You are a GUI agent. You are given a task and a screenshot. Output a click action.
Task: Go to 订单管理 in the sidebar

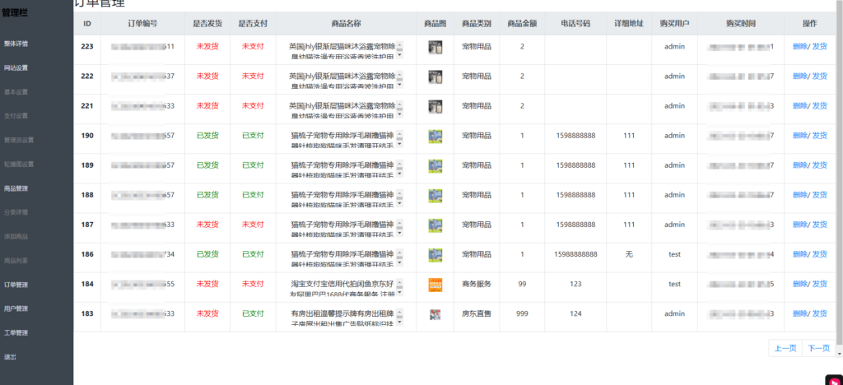point(16,285)
